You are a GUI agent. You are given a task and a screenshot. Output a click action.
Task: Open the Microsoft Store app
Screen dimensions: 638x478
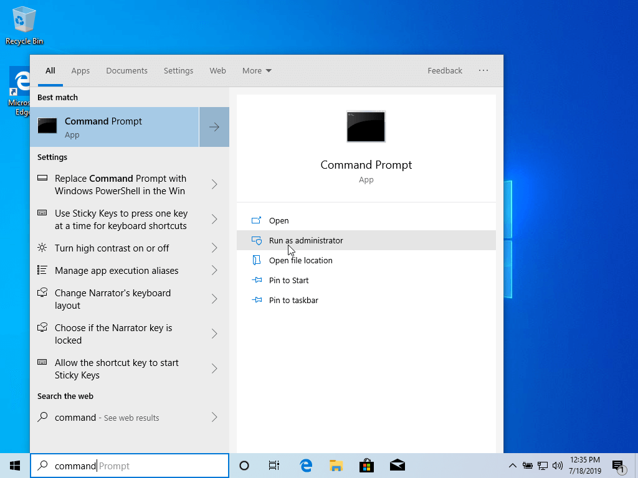pyautogui.click(x=367, y=465)
